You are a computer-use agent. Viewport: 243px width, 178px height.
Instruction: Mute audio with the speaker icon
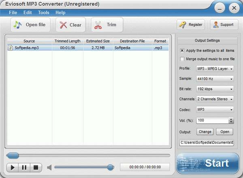49,167
